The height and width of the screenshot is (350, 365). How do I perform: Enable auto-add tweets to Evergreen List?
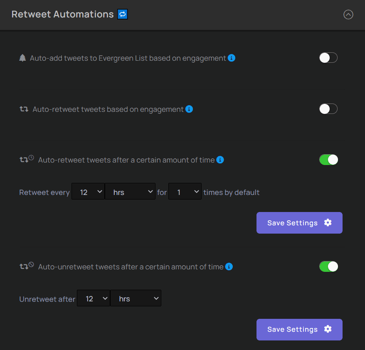328,58
